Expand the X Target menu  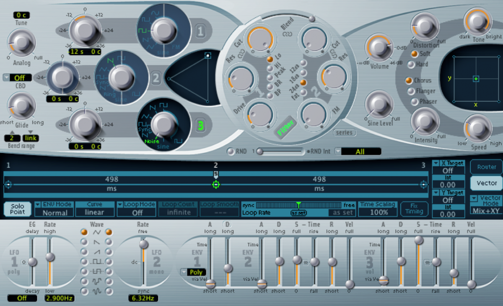[436, 163]
